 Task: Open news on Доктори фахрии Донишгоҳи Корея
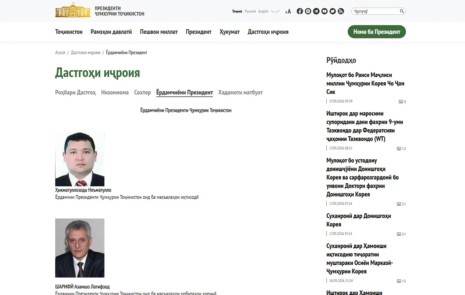pyautogui.click(x=363, y=177)
